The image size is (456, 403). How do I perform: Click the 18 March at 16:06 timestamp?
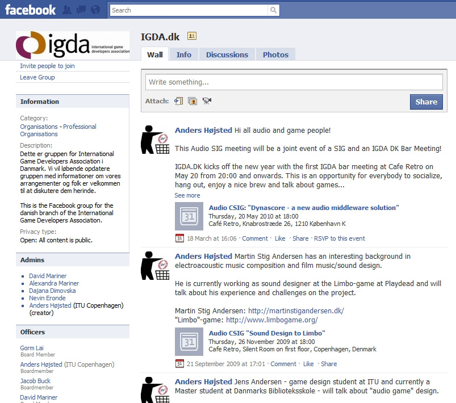pyautogui.click(x=212, y=238)
